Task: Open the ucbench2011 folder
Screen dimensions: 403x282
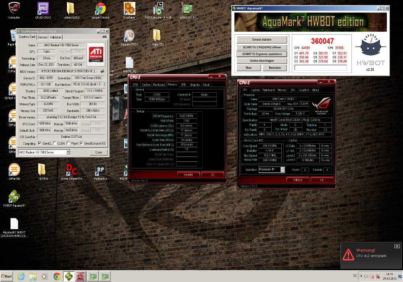Action: click(71, 10)
